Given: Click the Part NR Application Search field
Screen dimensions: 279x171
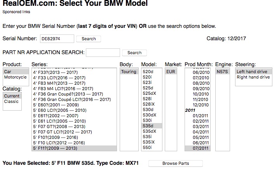Looking at the screenshot, I should tap(103, 53).
